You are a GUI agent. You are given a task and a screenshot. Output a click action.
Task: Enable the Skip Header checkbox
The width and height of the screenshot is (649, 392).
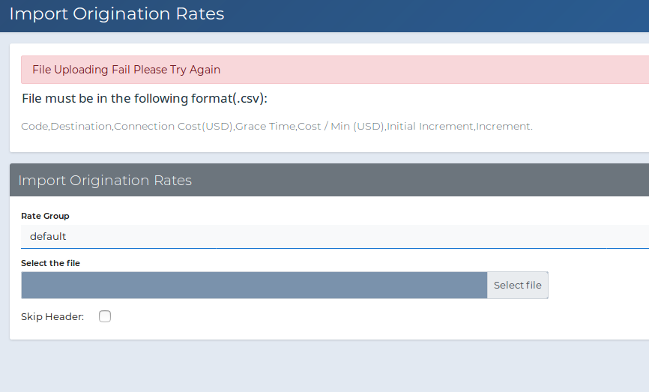(105, 316)
